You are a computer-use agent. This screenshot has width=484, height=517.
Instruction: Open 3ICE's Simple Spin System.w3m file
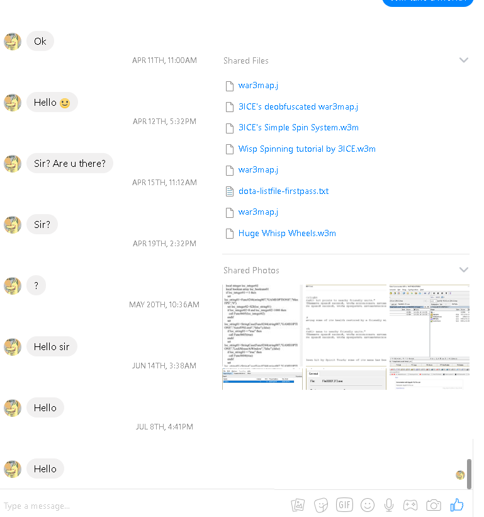click(x=298, y=128)
